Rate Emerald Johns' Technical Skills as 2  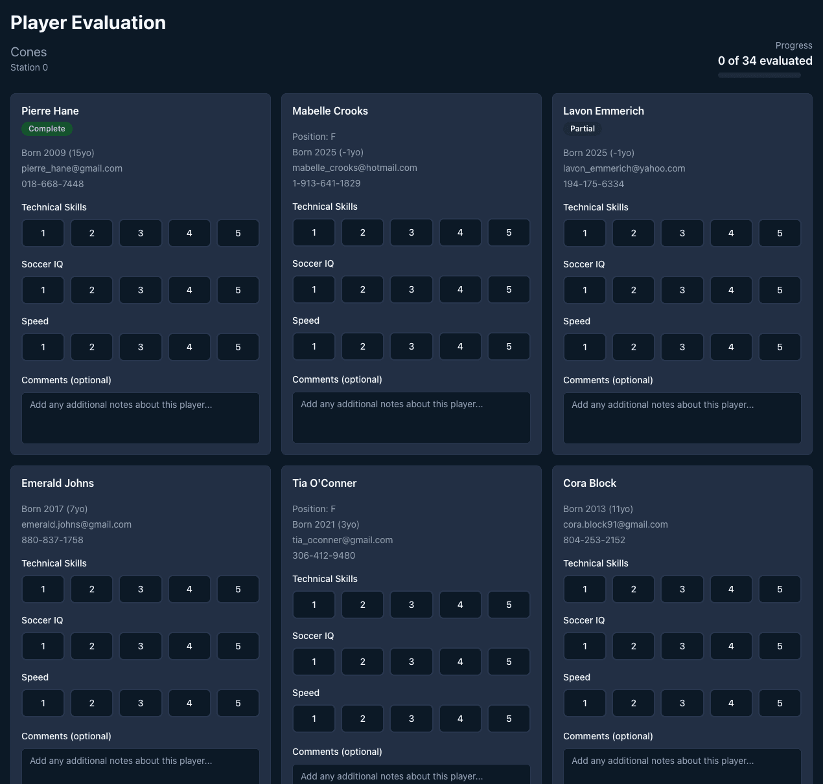tap(91, 589)
